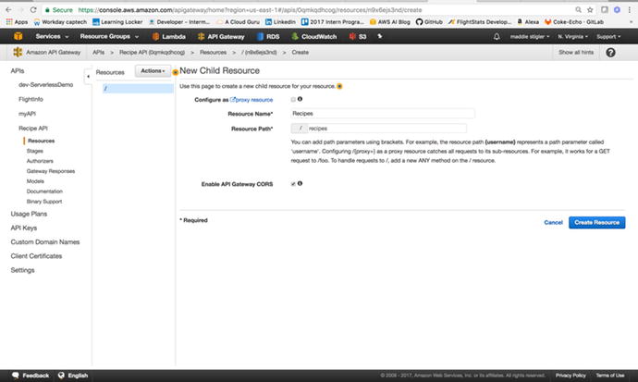Bookmark the page with the star icon
This screenshot has width=638, height=382.
tap(590, 9)
